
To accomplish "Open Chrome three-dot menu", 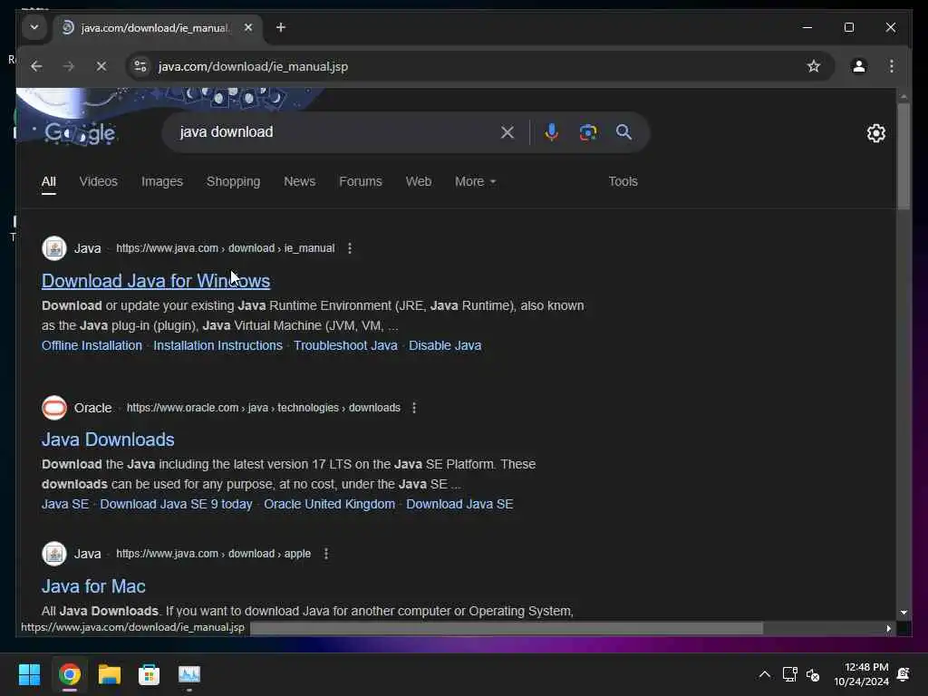I will point(892,66).
